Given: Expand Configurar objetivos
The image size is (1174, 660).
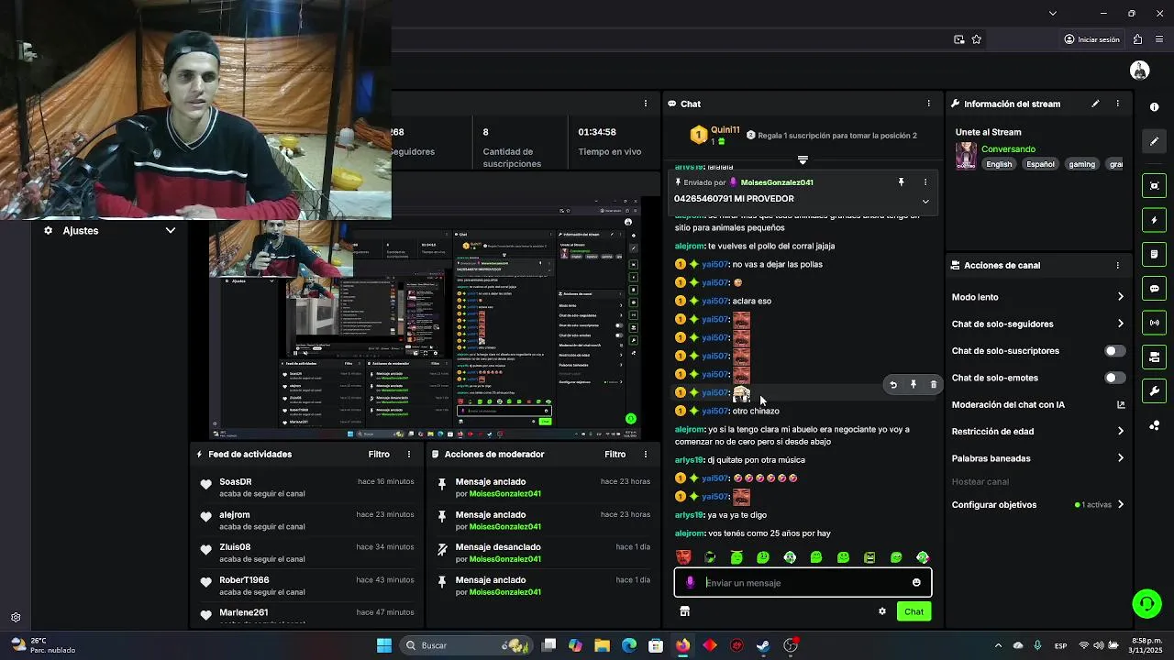Looking at the screenshot, I should point(1120,504).
